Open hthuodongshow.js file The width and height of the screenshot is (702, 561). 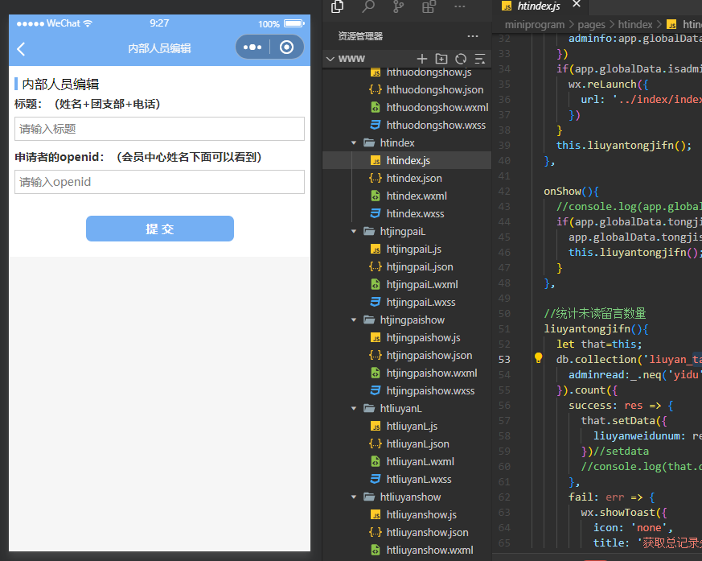click(407, 72)
